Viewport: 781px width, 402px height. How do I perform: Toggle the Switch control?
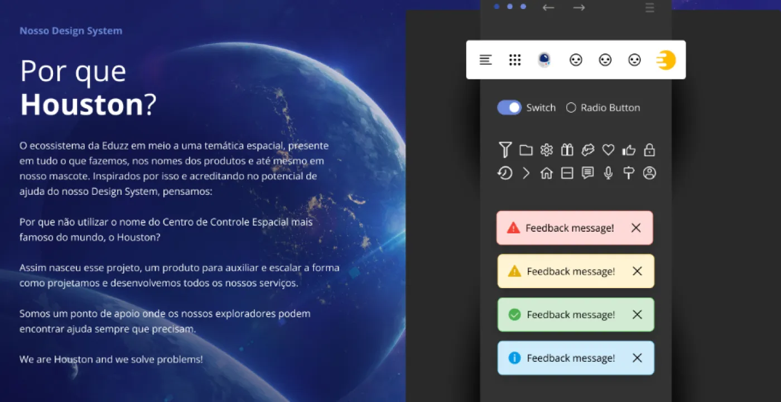coord(509,108)
